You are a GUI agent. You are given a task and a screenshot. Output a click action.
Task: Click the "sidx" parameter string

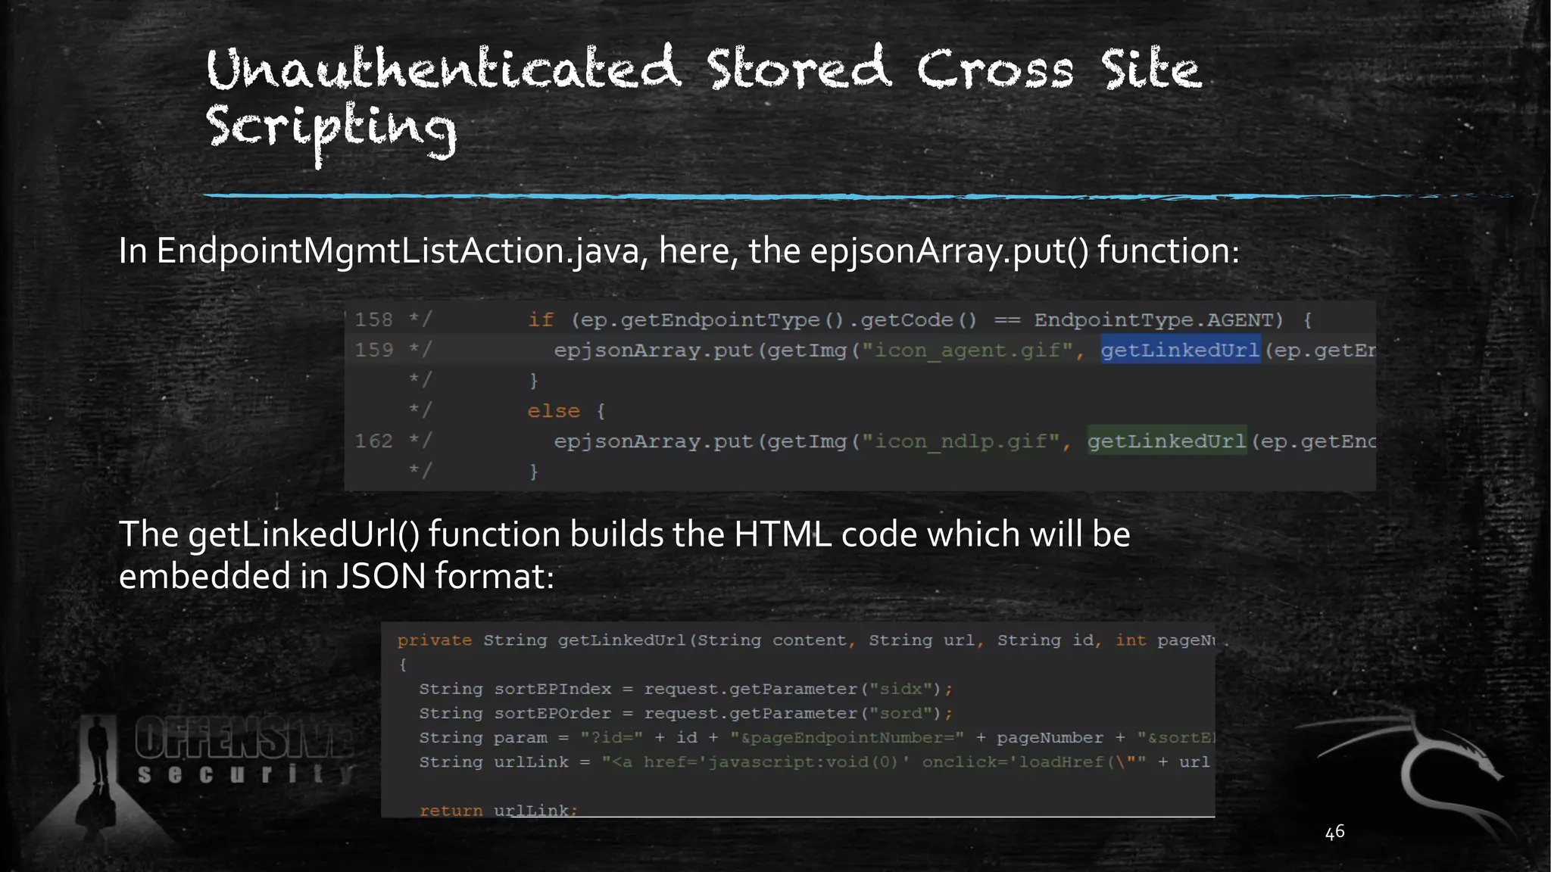[x=900, y=689]
